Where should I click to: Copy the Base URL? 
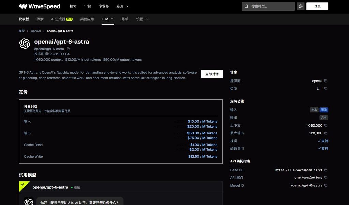click(326, 170)
